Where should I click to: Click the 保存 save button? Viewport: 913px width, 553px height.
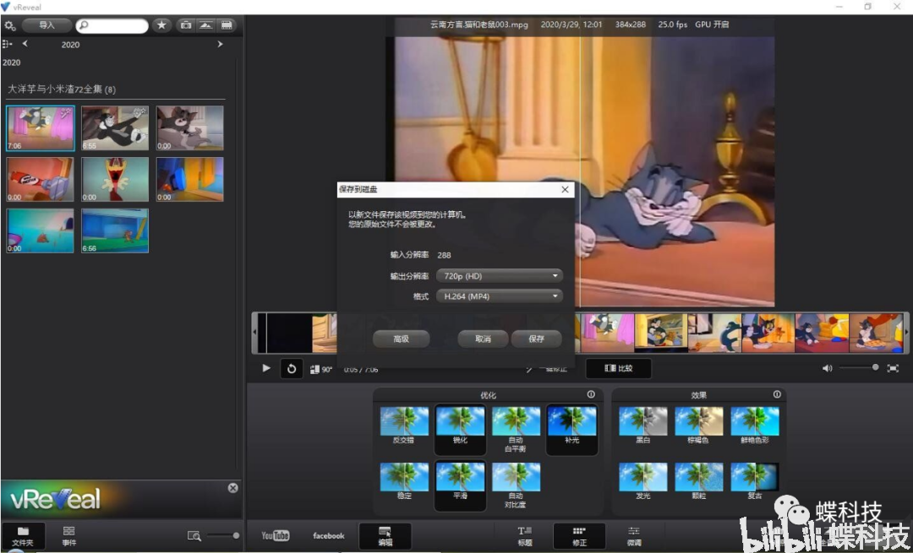click(536, 339)
